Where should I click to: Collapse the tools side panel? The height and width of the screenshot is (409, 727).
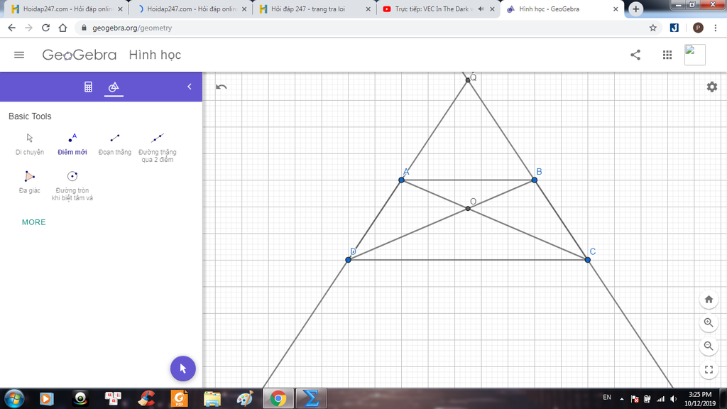[x=189, y=87]
